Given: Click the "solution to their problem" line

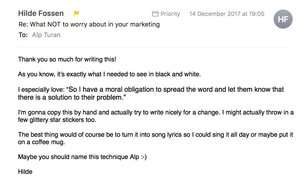Looking at the screenshot, I should click(x=72, y=97).
